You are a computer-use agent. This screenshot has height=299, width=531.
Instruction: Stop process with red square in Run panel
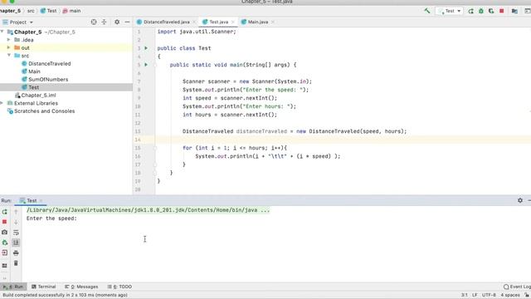pyautogui.click(x=4, y=222)
